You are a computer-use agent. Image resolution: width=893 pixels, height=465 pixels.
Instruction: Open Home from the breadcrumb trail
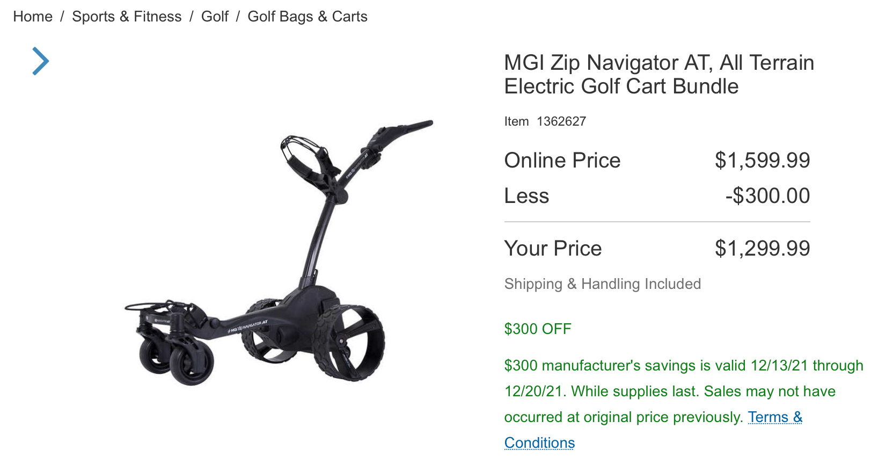[x=33, y=17]
